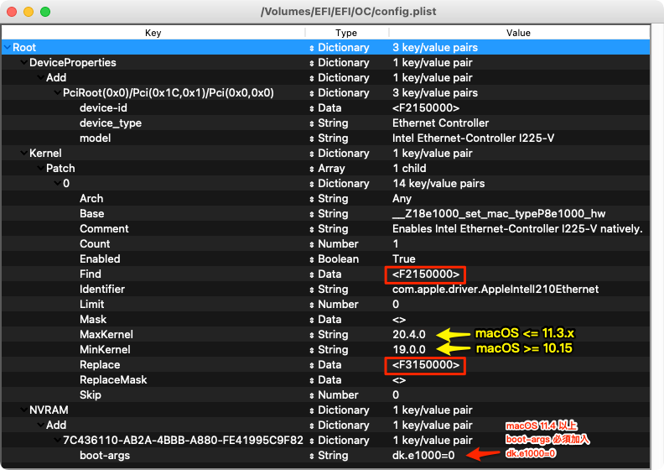Select the boot-args key
The height and width of the screenshot is (470, 664).
pos(105,456)
